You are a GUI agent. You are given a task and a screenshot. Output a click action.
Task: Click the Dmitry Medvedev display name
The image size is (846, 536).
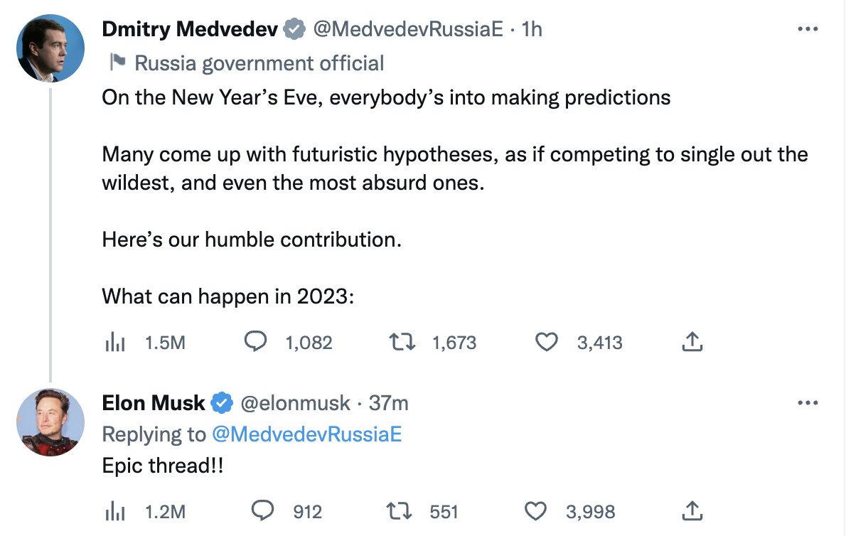click(190, 29)
